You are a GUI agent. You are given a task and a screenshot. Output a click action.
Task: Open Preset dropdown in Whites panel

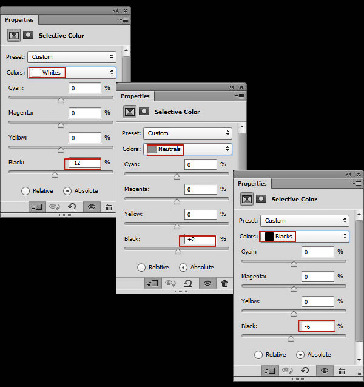tap(72, 57)
